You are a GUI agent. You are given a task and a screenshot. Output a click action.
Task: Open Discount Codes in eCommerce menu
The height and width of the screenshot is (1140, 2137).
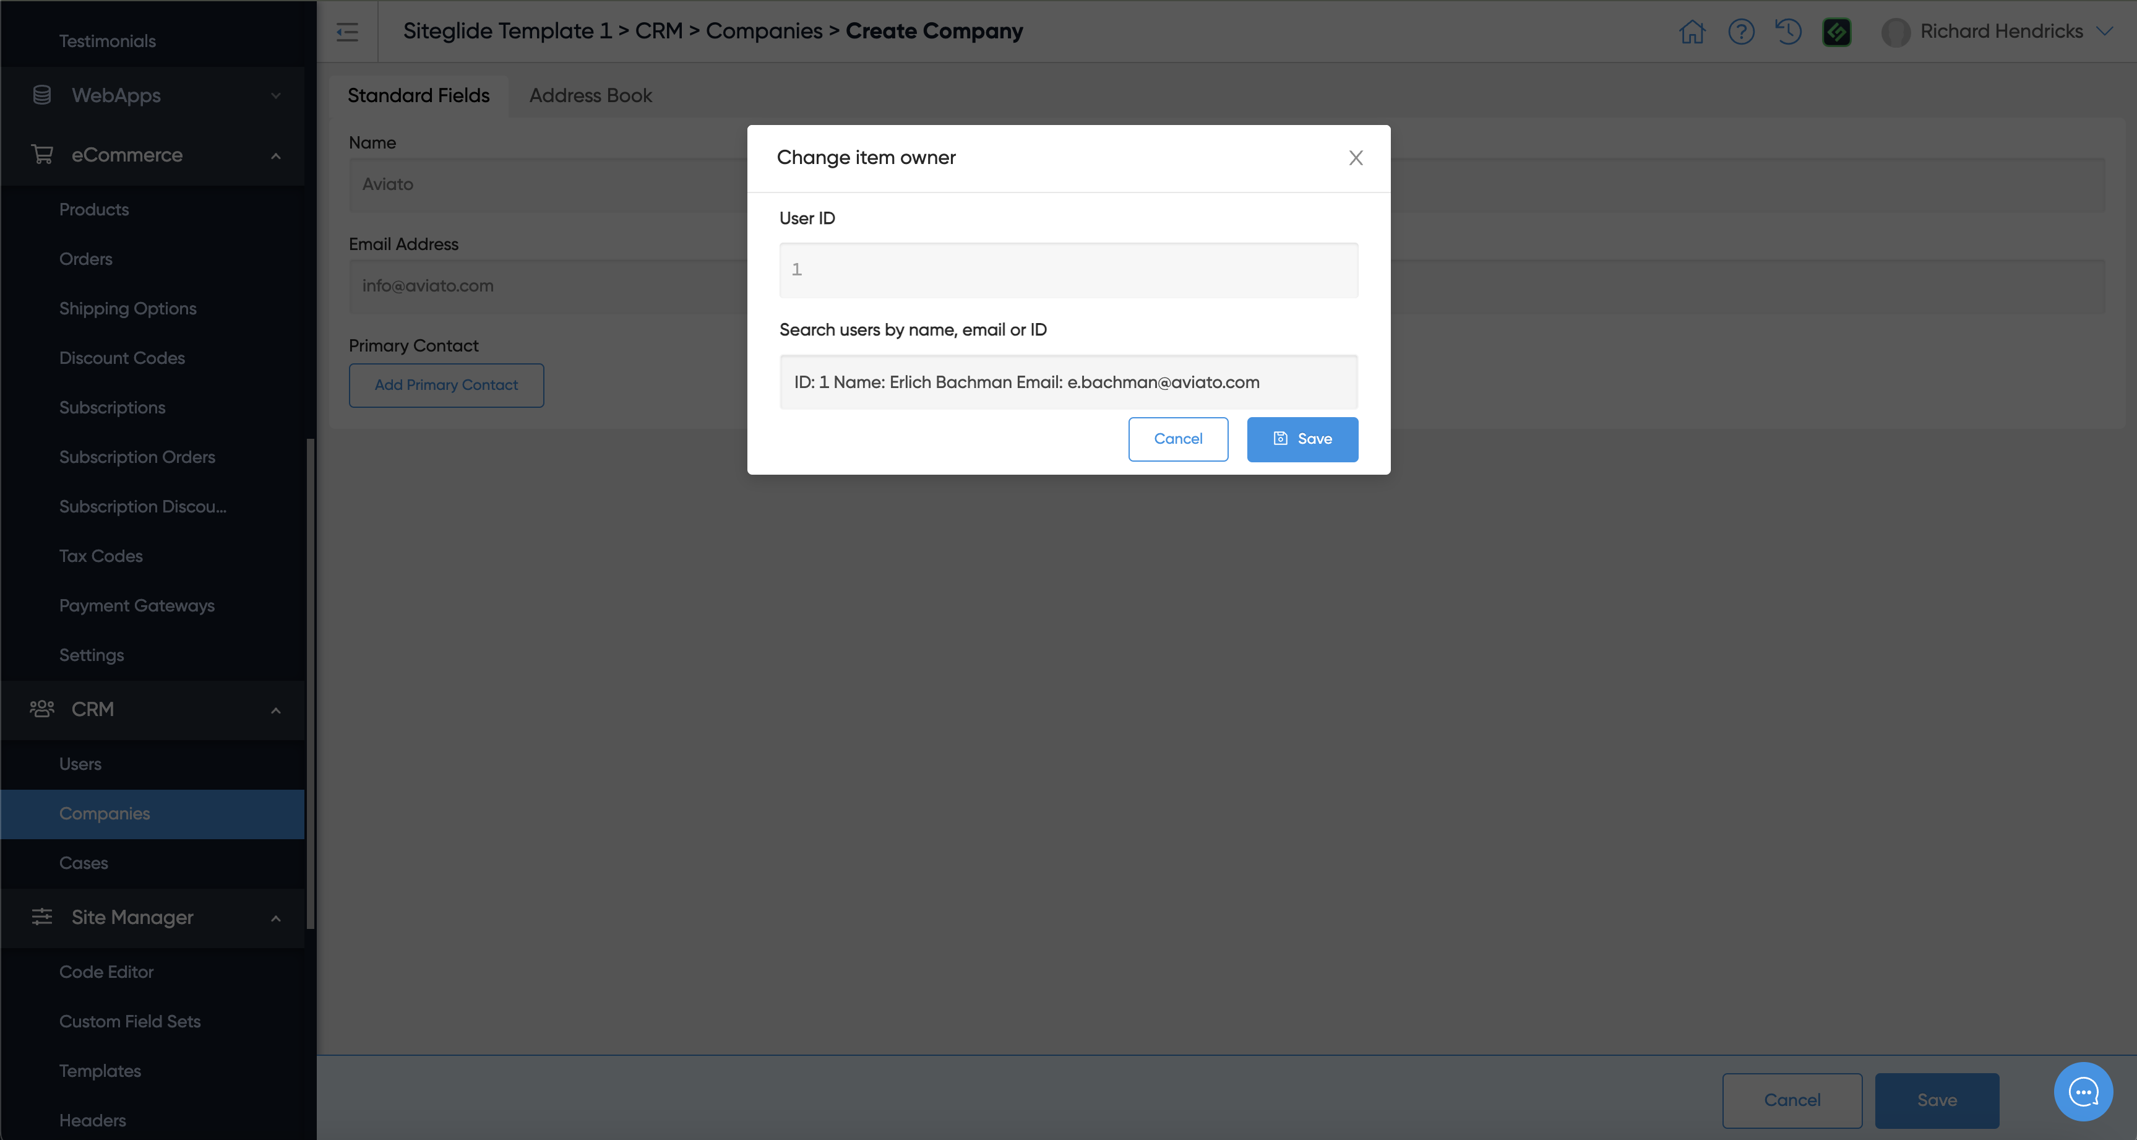122,358
